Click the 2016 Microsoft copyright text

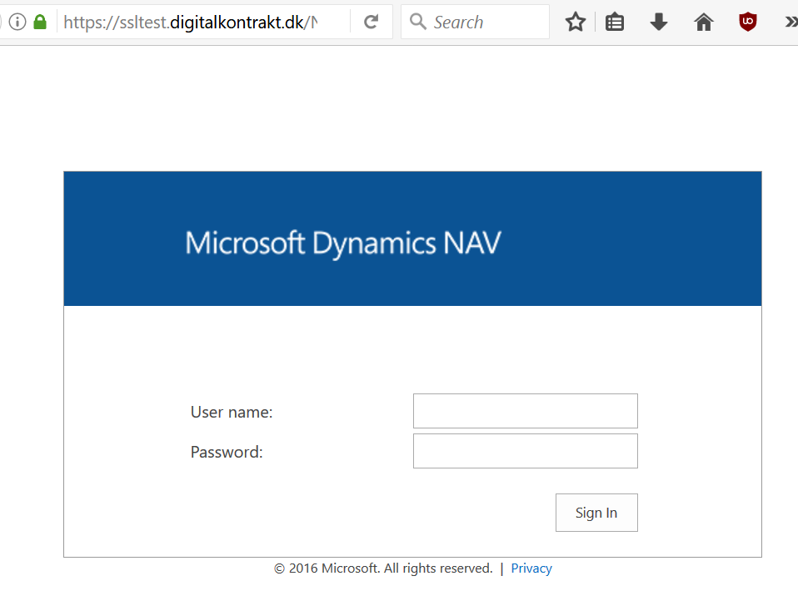pos(383,568)
